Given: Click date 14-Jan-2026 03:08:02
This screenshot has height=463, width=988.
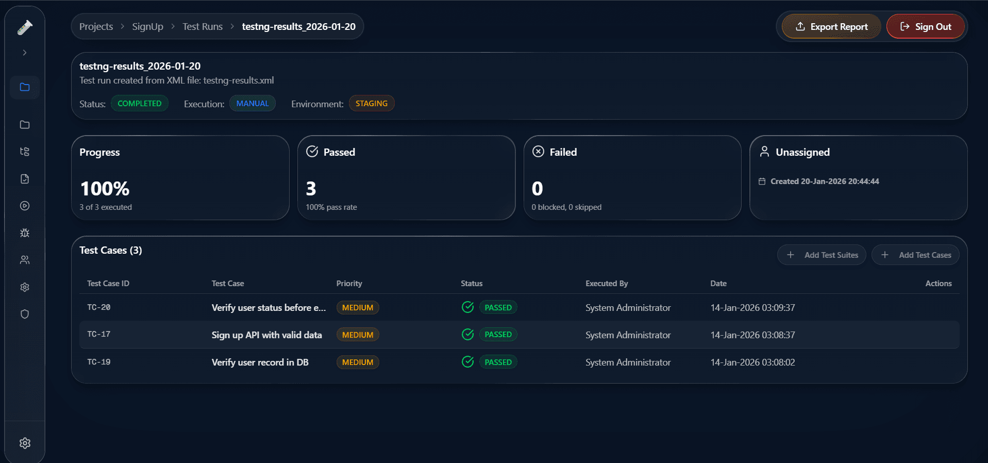Looking at the screenshot, I should click(x=752, y=362).
